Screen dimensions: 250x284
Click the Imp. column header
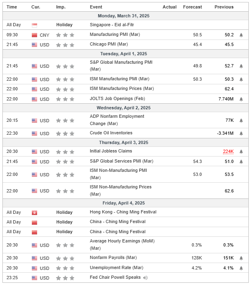(61, 7)
